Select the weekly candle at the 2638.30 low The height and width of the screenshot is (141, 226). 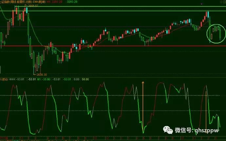(34, 63)
